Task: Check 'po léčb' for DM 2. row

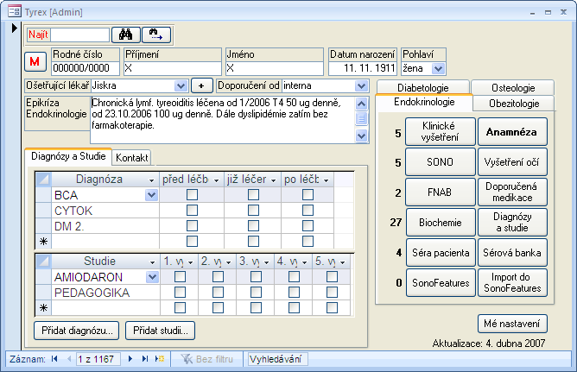Action: [308, 225]
